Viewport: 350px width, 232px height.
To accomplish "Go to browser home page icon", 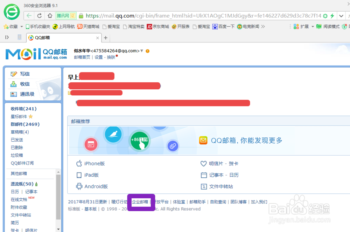I will pos(50,16).
